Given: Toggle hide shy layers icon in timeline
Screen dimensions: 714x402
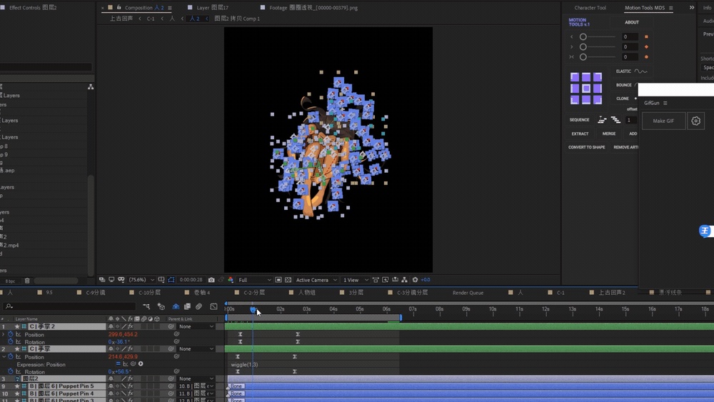Looking at the screenshot, I should [x=176, y=306].
